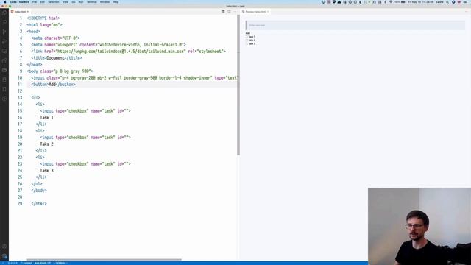Open the Apple menu

click(4, 2)
